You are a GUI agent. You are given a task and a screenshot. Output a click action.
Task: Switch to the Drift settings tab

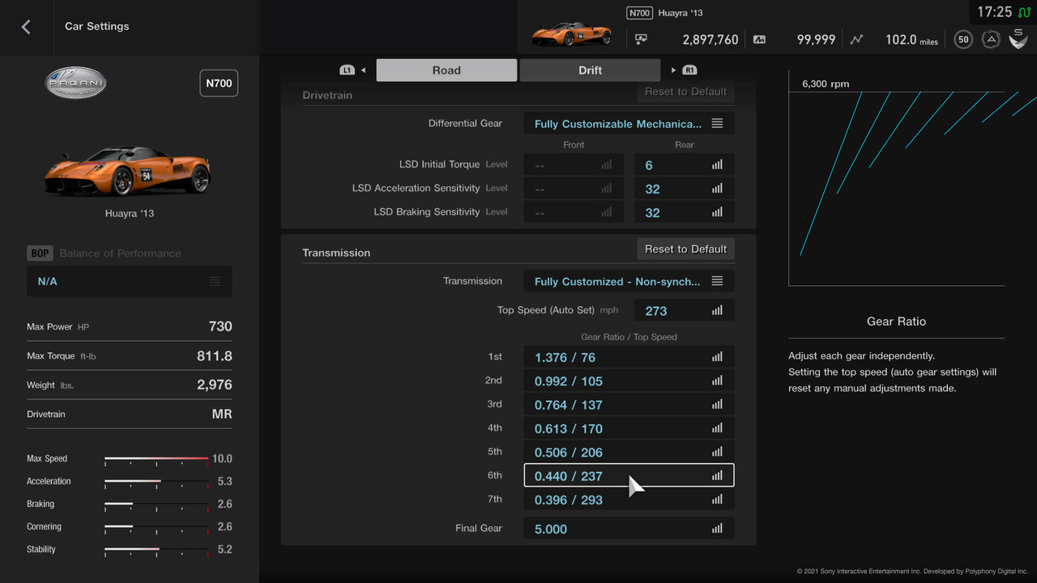point(590,70)
